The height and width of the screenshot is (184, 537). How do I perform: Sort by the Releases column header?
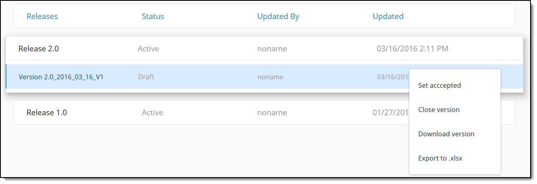tap(42, 16)
